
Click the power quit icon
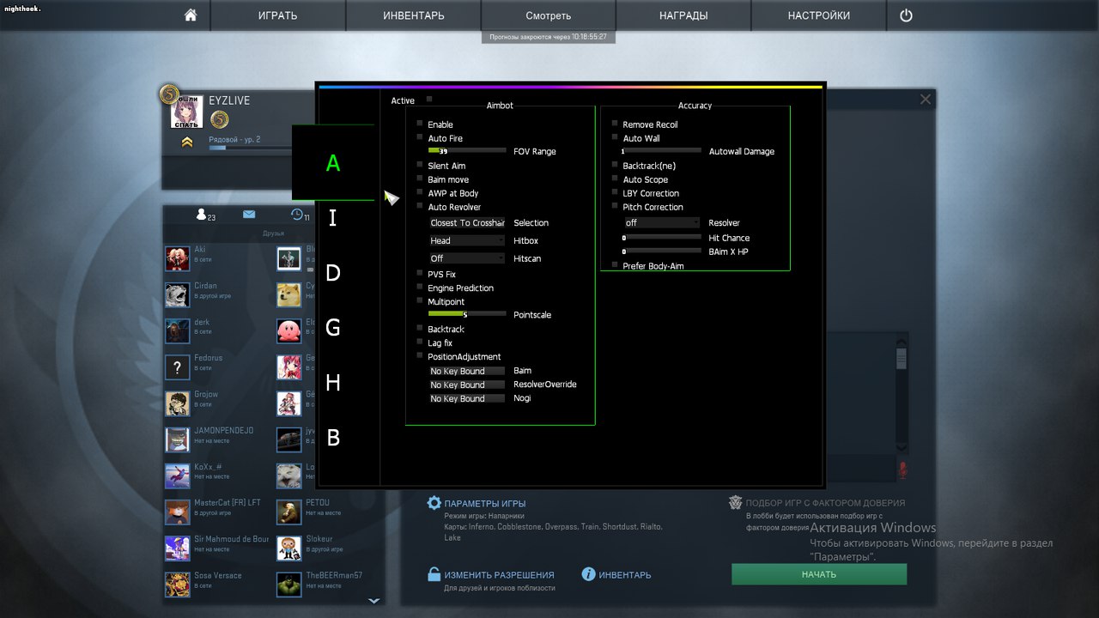pyautogui.click(x=906, y=15)
